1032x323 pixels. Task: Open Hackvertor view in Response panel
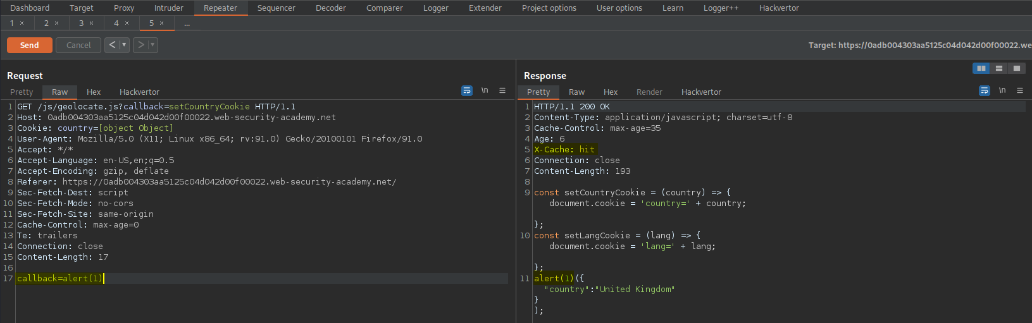[x=701, y=92]
